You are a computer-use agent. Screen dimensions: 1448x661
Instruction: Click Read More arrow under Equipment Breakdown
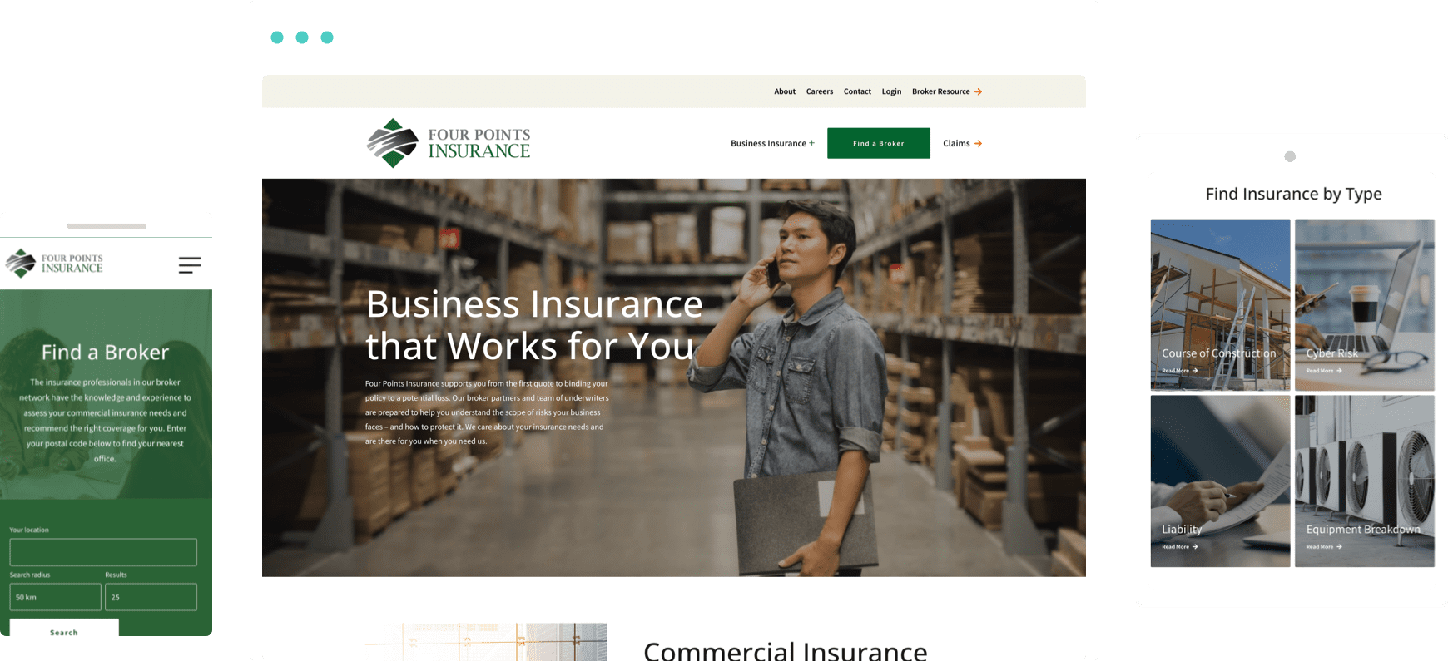tap(1339, 546)
